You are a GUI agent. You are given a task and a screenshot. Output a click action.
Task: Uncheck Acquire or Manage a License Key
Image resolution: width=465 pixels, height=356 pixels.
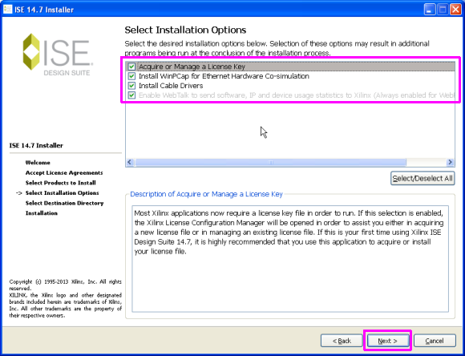click(x=131, y=67)
